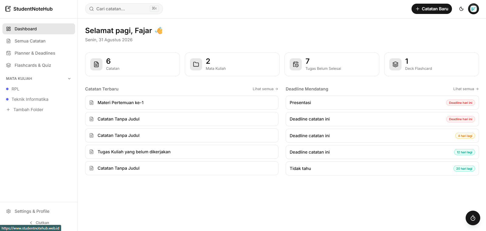Viewport: 486px width, 231px height.
Task: Open the Presentasi deadline row
Action: tap(382, 103)
